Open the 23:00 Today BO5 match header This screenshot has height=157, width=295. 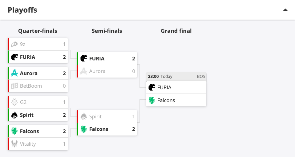coord(176,76)
